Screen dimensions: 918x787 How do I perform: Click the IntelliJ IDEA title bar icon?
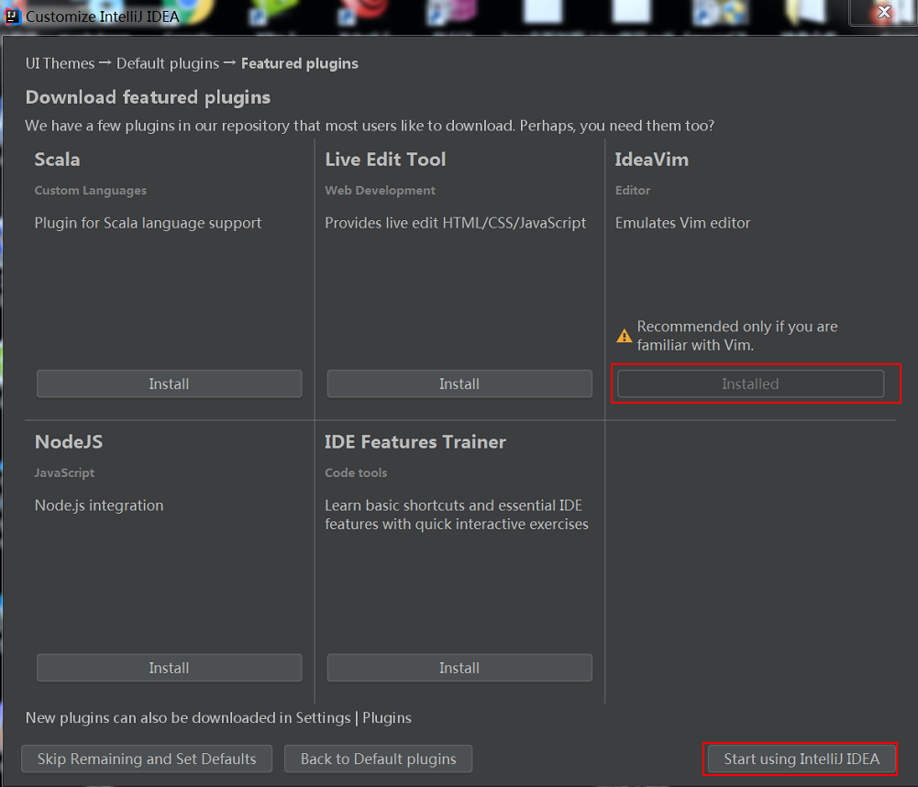[12, 16]
